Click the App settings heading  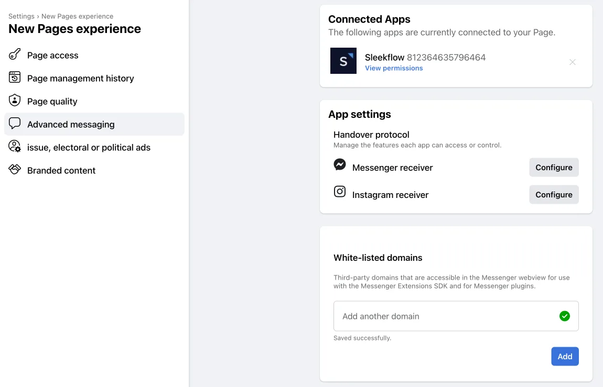click(360, 114)
